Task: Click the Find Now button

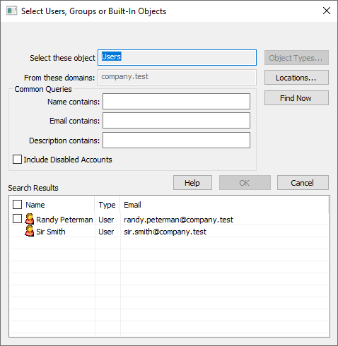Action: (x=296, y=98)
